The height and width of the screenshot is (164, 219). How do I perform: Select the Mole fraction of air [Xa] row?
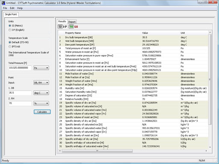point(133,77)
